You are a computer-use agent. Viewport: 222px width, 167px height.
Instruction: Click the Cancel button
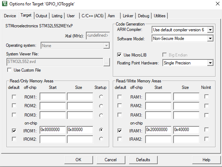click(x=111, y=160)
